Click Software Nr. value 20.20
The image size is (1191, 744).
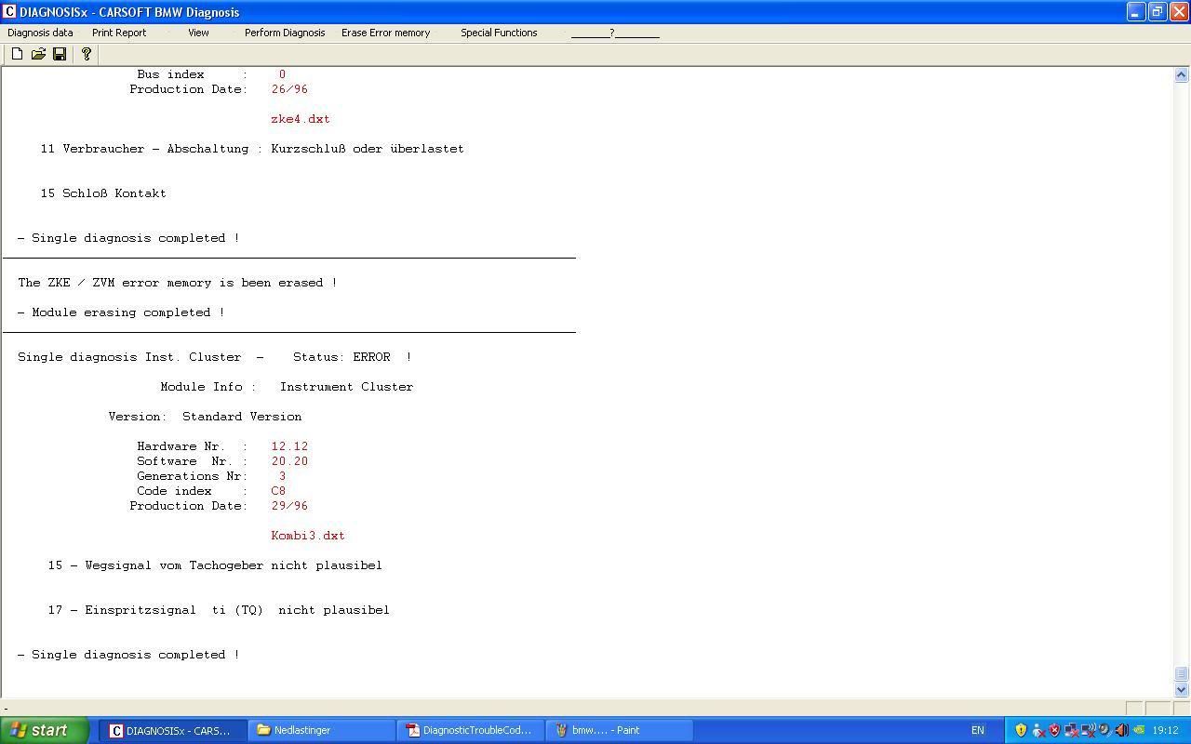289,461
